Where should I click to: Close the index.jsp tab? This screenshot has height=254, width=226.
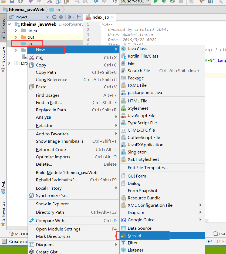tap(113, 17)
